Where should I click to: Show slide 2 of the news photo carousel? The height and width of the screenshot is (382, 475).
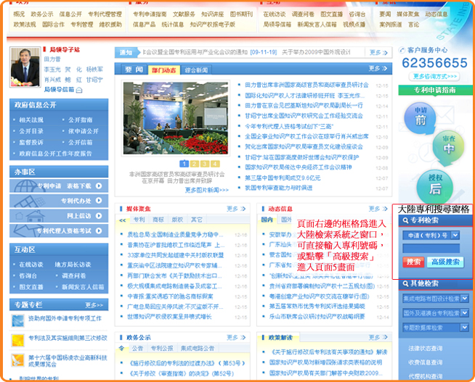click(x=195, y=164)
